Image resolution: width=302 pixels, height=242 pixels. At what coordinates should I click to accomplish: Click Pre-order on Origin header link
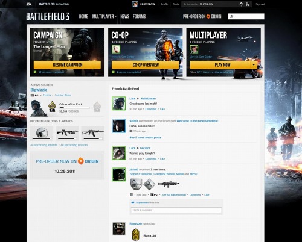[202, 16]
